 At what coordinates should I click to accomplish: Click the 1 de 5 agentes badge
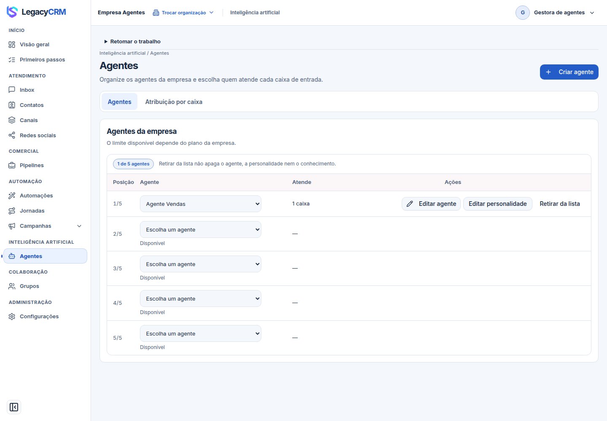click(133, 164)
